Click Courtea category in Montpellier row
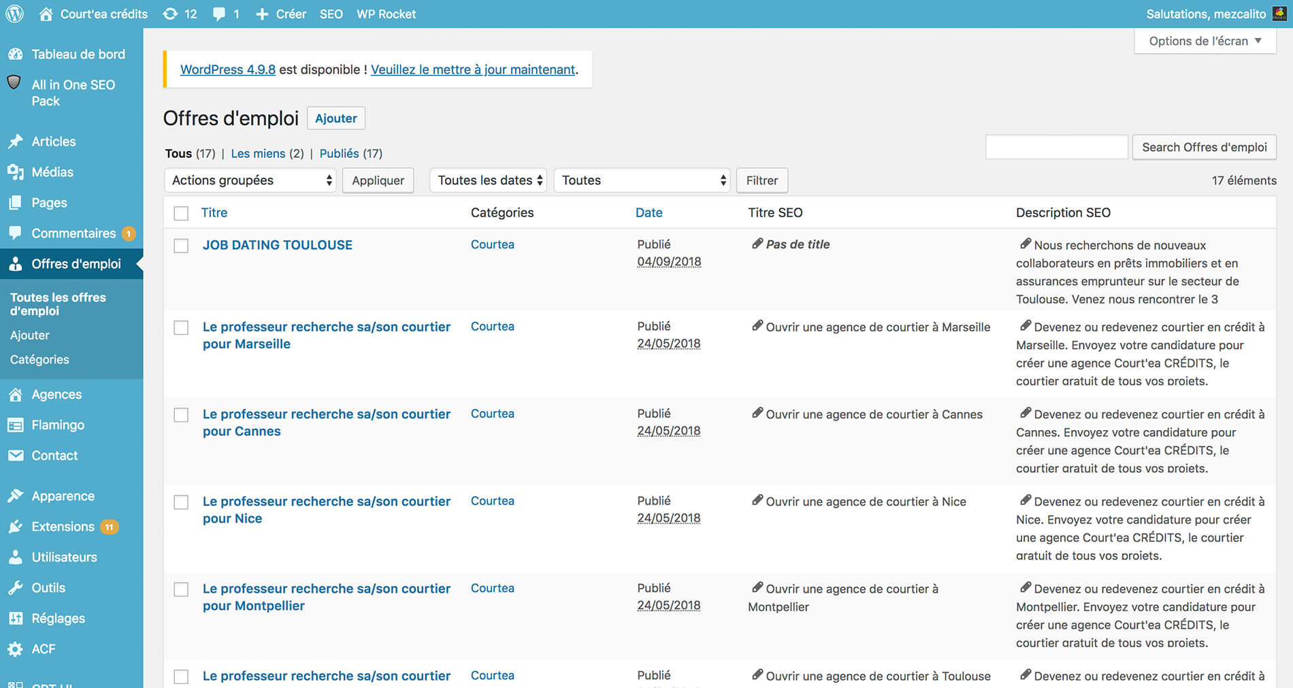 tap(493, 588)
